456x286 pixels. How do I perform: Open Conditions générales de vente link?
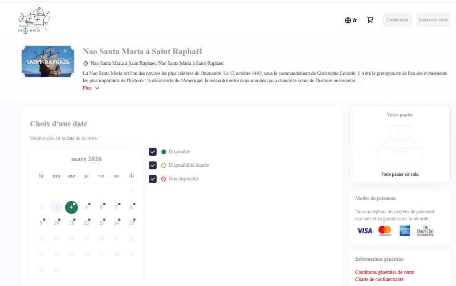(x=384, y=272)
